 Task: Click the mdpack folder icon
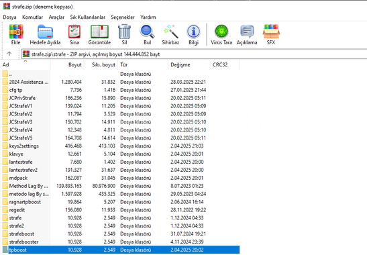[x=5, y=178]
